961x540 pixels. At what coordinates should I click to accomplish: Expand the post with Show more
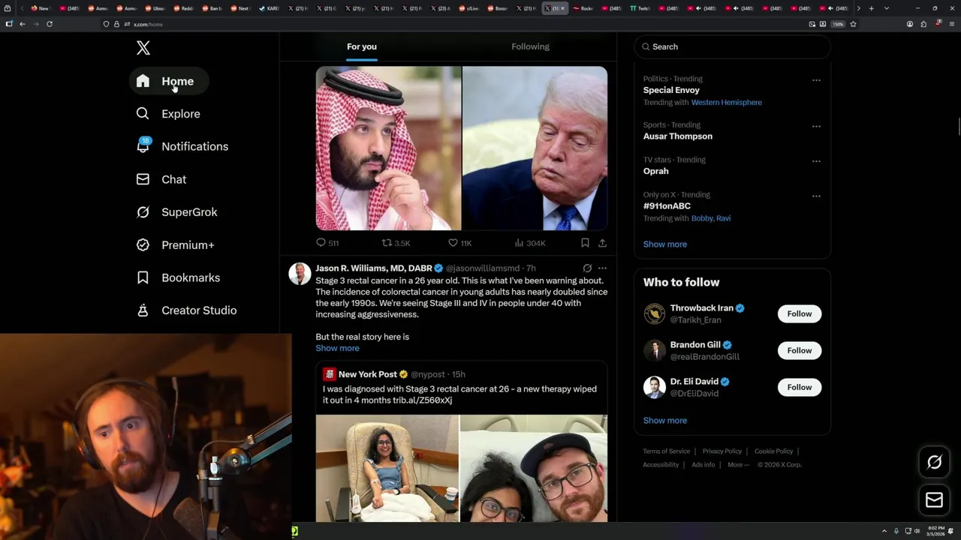337,348
